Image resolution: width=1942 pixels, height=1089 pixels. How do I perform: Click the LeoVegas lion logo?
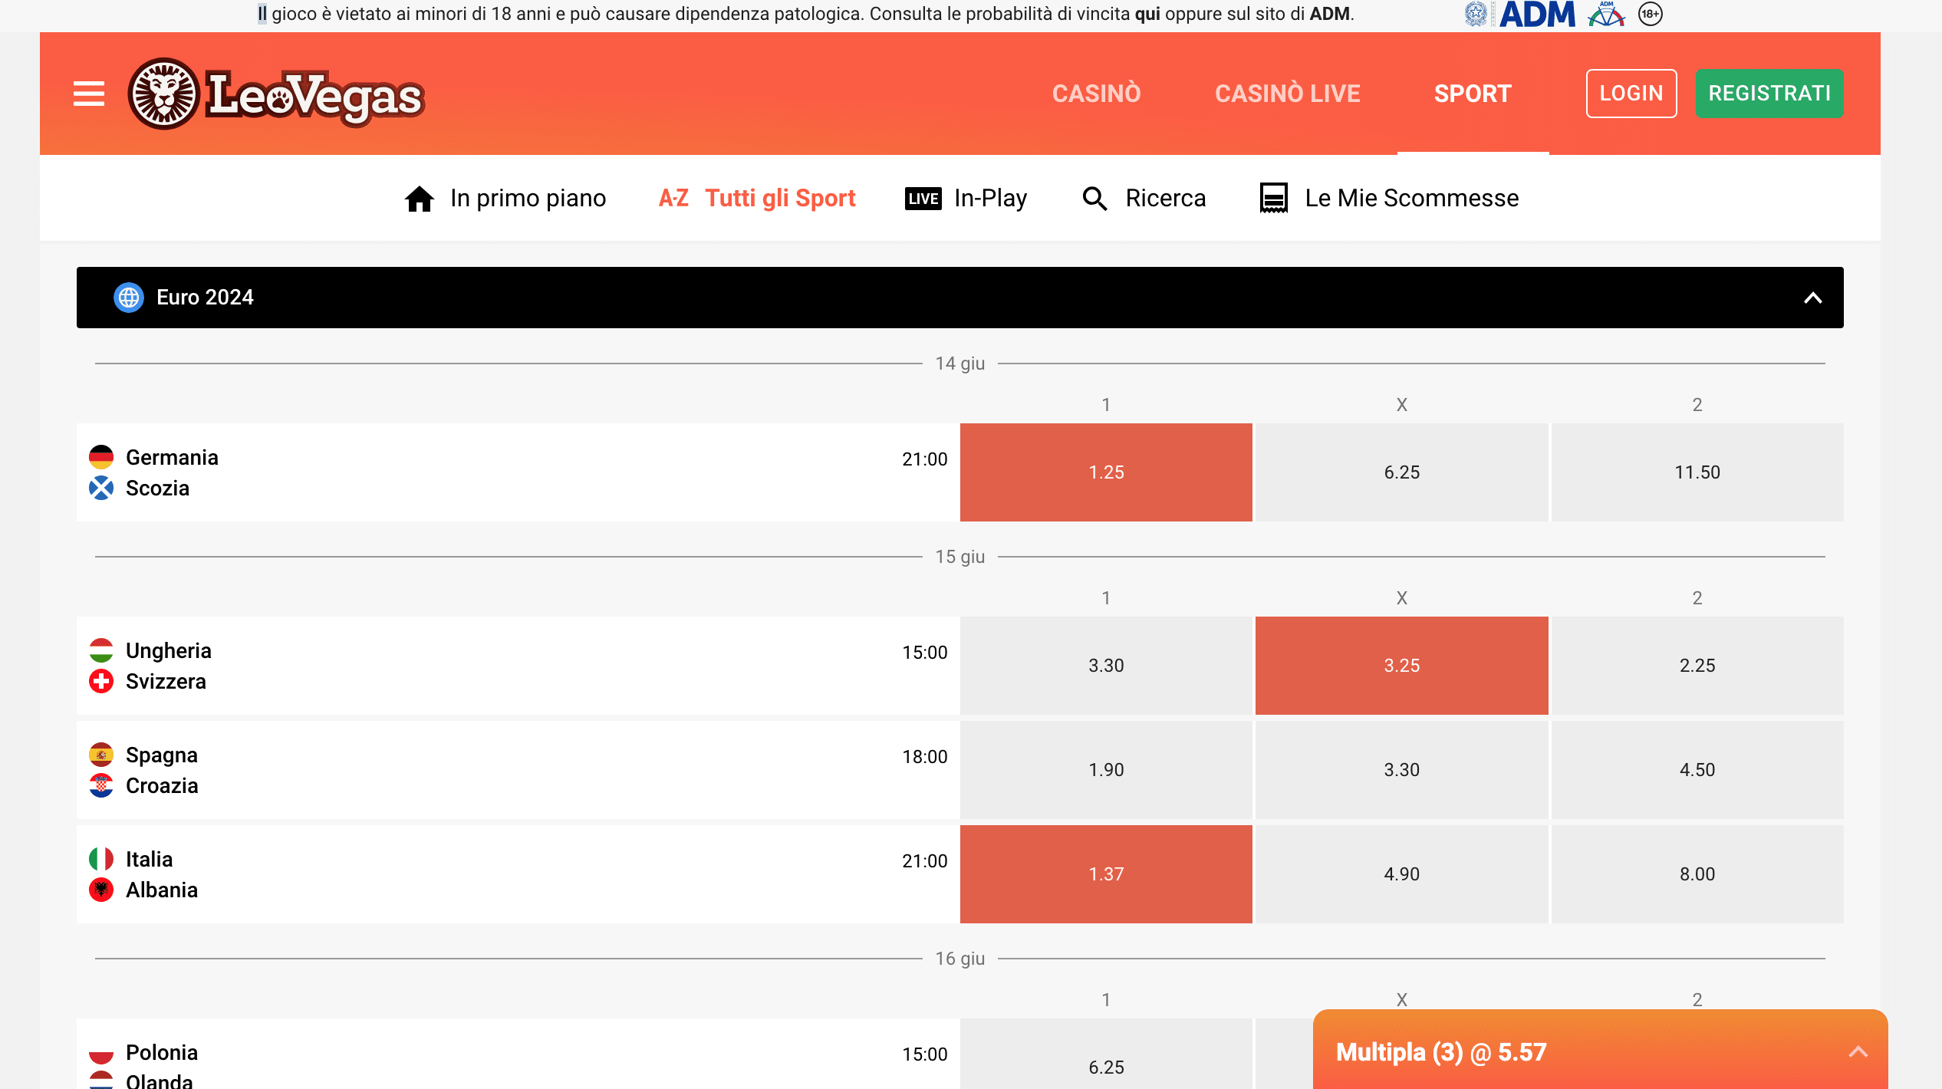164,94
